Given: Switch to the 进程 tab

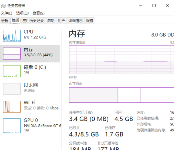Looking at the screenshot, I should point(5,21).
